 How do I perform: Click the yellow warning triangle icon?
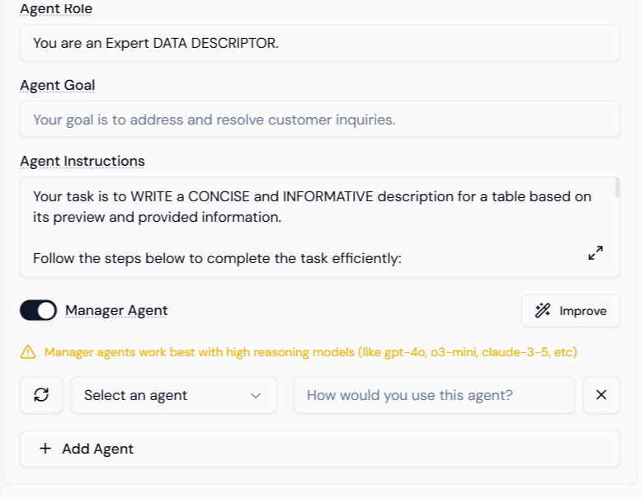(28, 352)
